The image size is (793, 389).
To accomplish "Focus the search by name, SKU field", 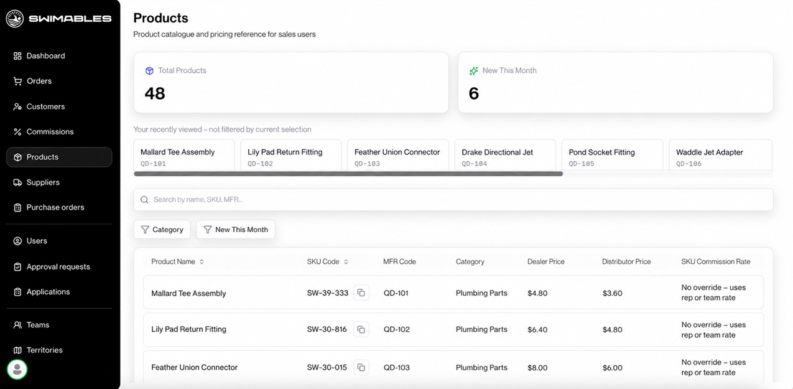I will 453,200.
